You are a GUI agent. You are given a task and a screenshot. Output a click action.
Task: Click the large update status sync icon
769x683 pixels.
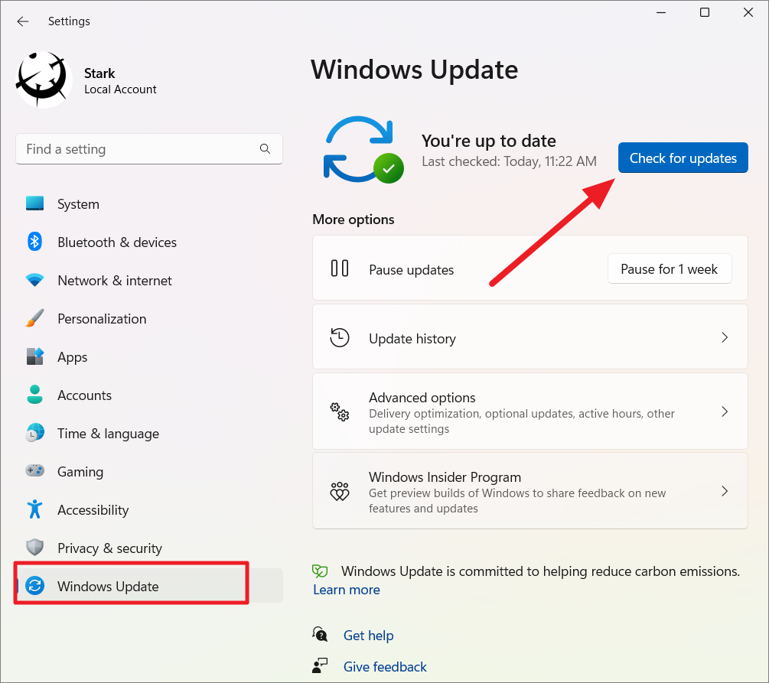363,150
